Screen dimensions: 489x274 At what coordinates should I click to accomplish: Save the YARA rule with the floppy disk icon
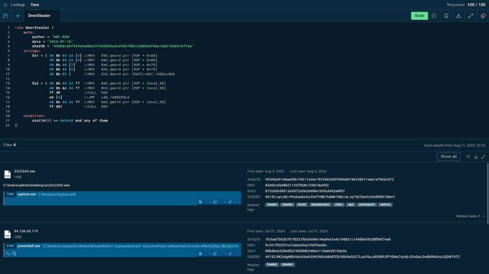click(434, 16)
